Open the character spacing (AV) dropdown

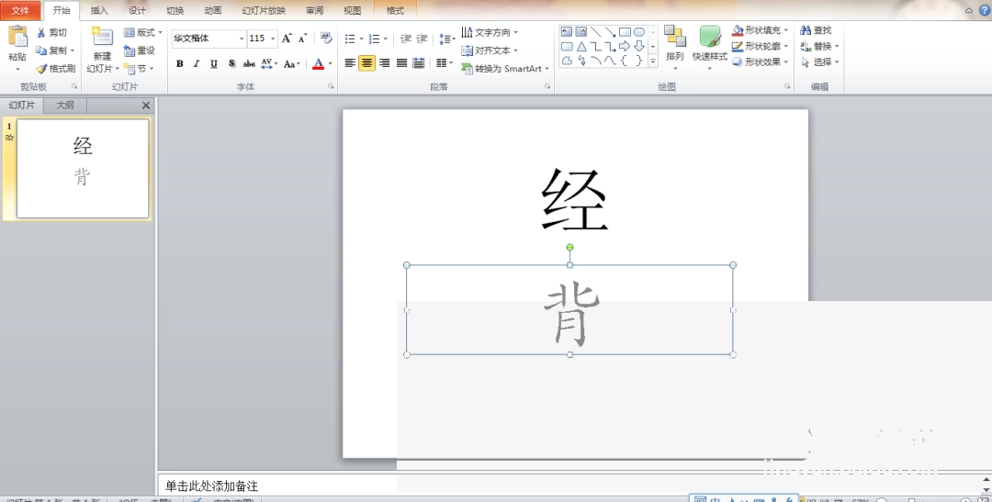point(269,63)
